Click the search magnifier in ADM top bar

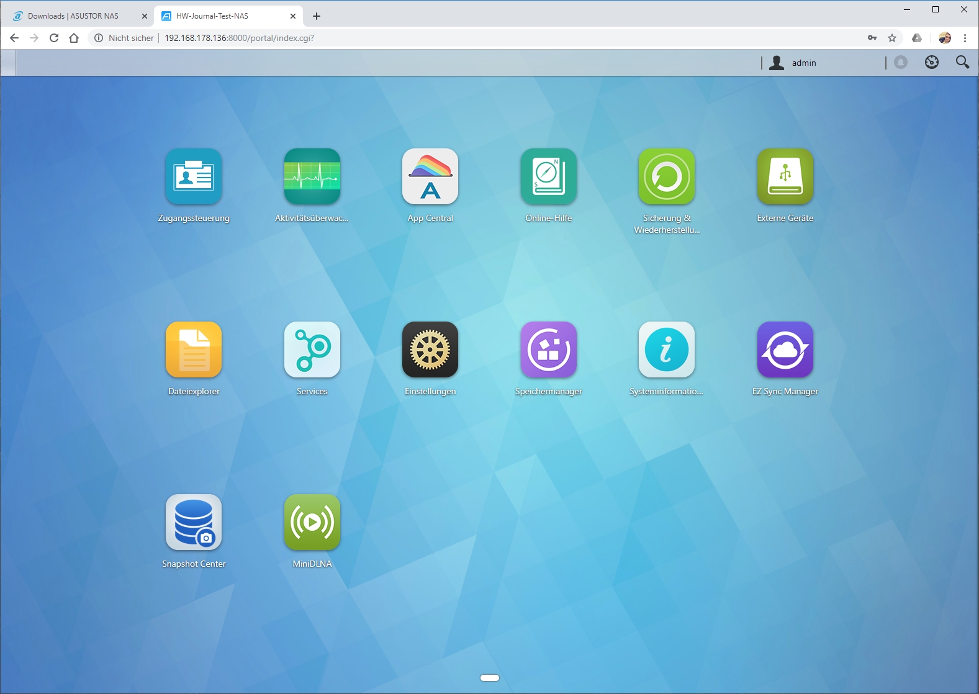963,62
